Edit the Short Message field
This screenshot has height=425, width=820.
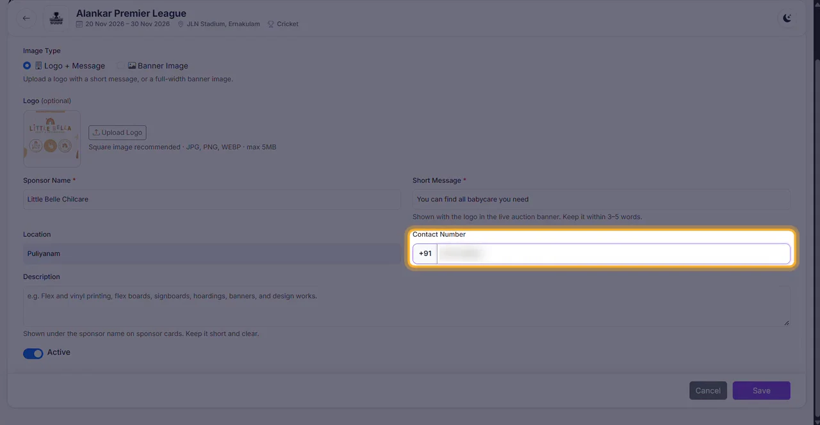[602, 199]
